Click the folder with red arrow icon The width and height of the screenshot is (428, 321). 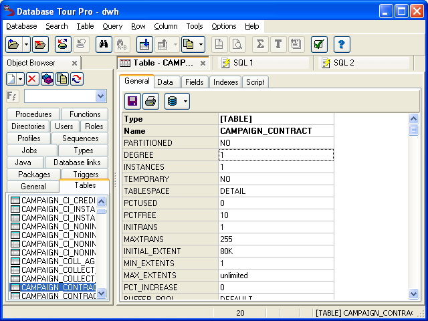coord(40,44)
